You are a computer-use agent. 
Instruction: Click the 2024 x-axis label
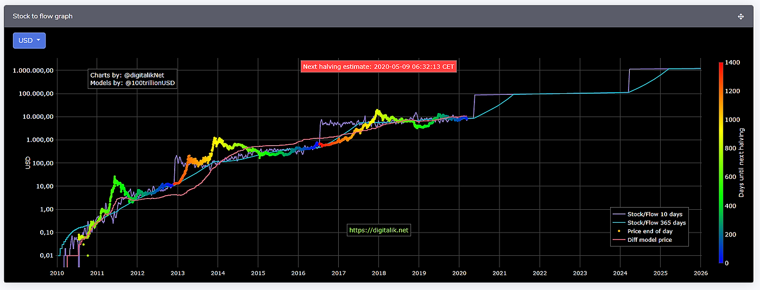620,274
